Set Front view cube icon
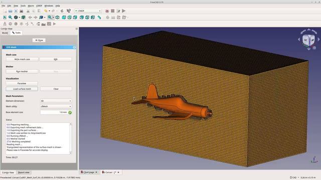 tap(64, 17)
